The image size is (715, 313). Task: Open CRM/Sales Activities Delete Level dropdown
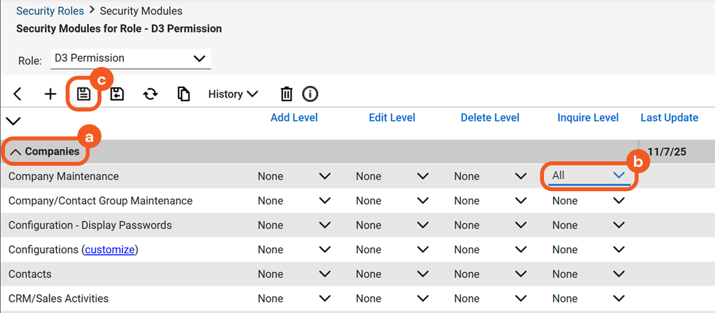[x=490, y=298]
